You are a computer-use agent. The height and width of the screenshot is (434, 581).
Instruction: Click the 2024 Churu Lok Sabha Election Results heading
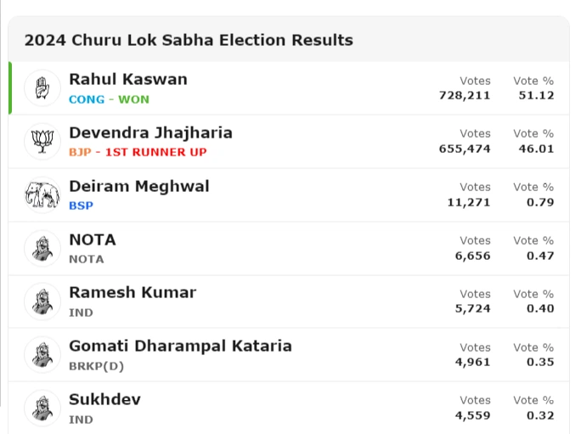[189, 40]
